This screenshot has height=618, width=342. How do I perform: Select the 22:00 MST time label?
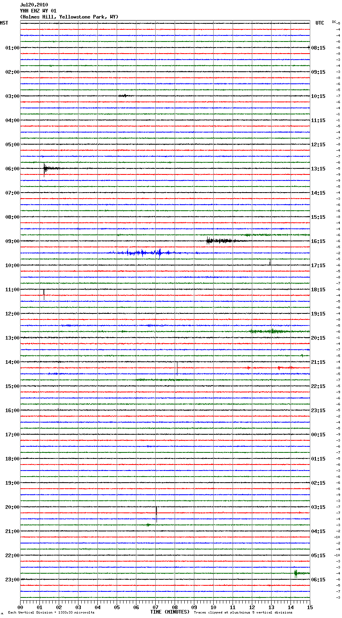[12, 556]
